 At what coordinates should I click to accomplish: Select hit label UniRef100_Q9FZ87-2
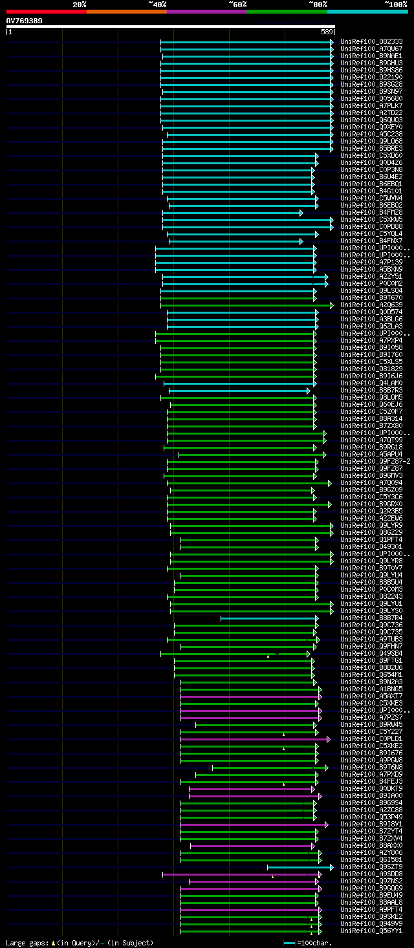[x=375, y=462]
